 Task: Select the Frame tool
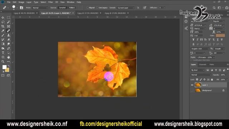[9, 26]
